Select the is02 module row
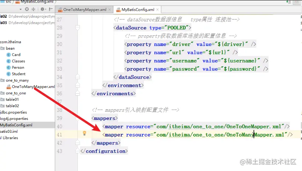 pyautogui.click(x=27, y=16)
